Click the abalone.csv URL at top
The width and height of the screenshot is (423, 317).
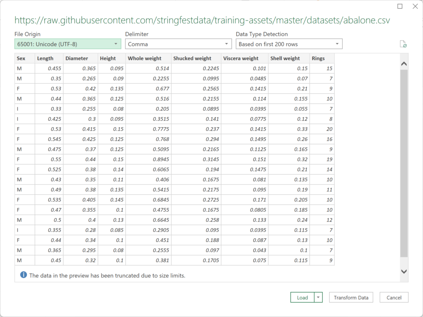tap(202, 20)
